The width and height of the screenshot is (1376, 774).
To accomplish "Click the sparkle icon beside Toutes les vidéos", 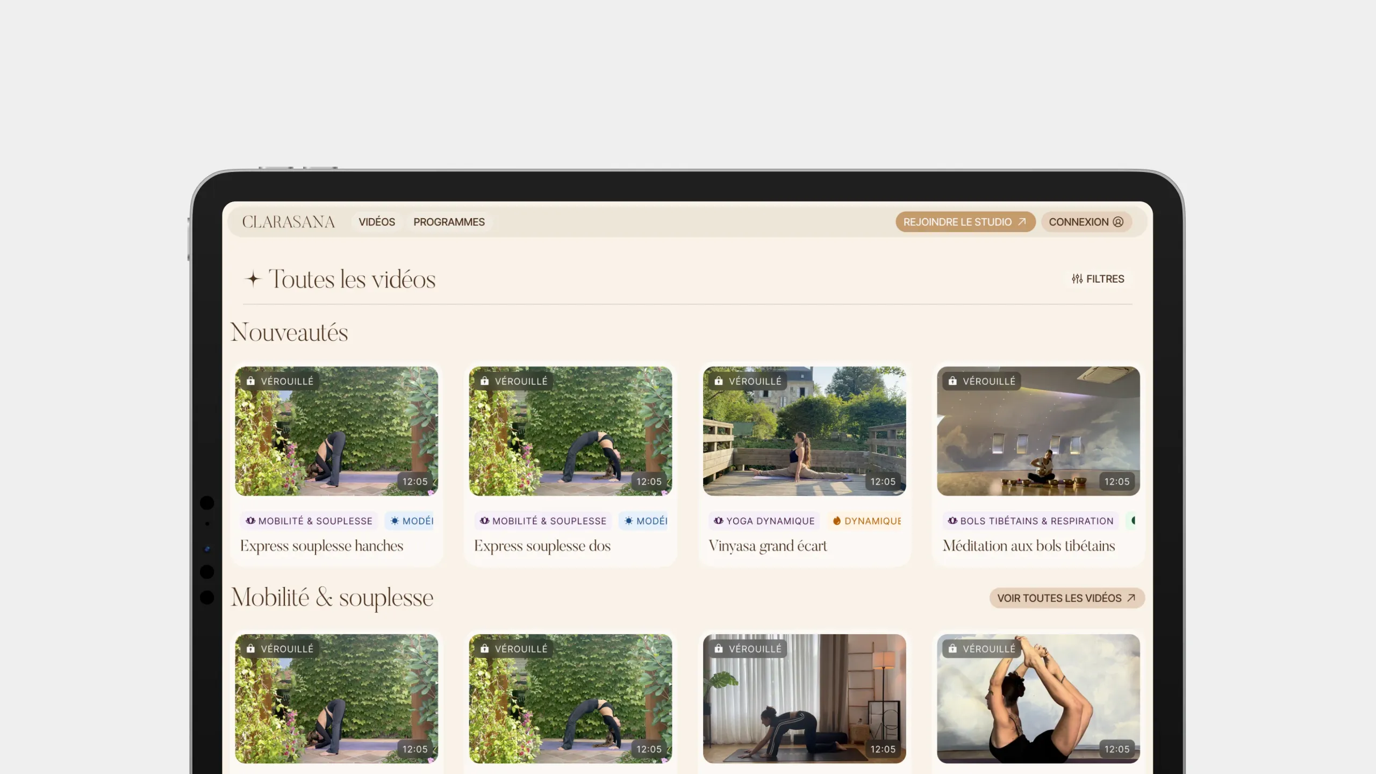I will (253, 279).
